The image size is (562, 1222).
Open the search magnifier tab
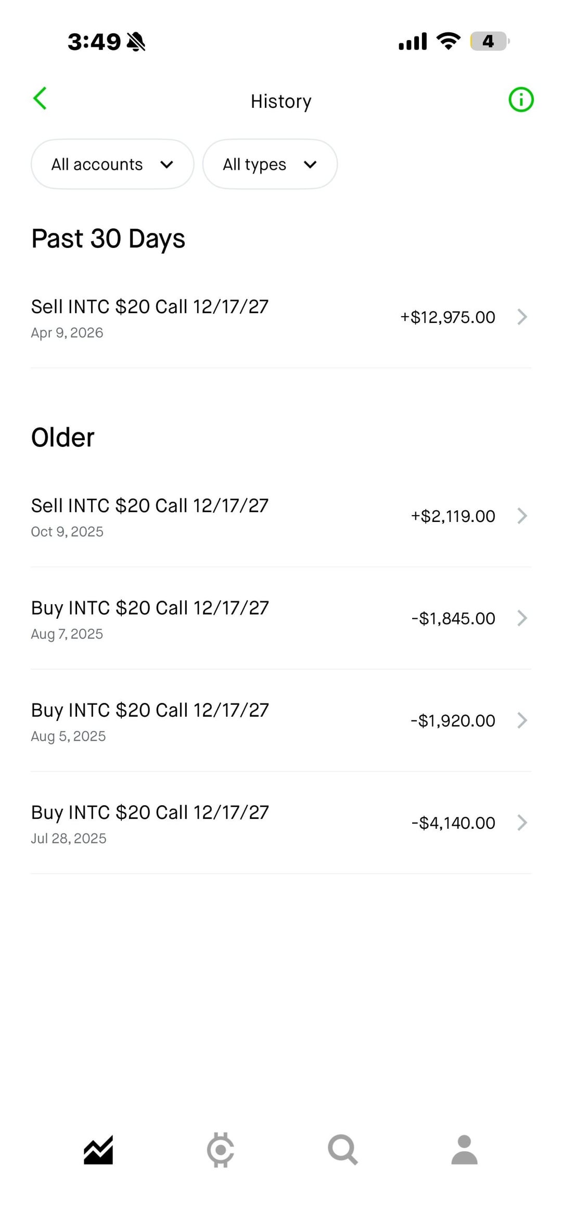tap(342, 1150)
